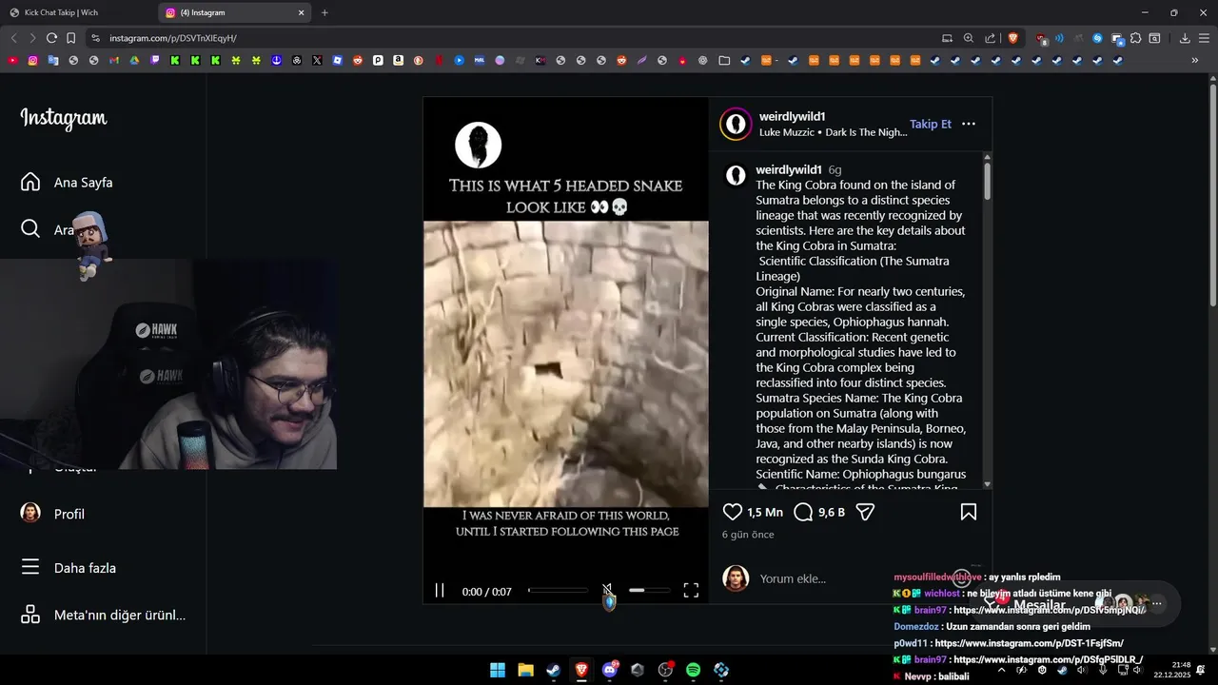
Task: Click the caption panel scrollbar thumb
Action: (987, 181)
